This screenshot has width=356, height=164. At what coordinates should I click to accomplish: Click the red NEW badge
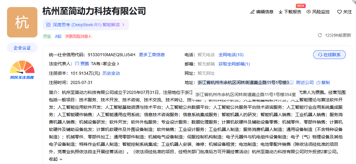300,6
